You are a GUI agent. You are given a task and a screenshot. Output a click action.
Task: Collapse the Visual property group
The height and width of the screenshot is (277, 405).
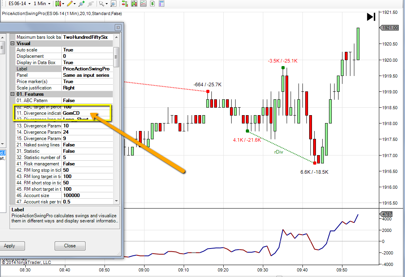[12, 44]
